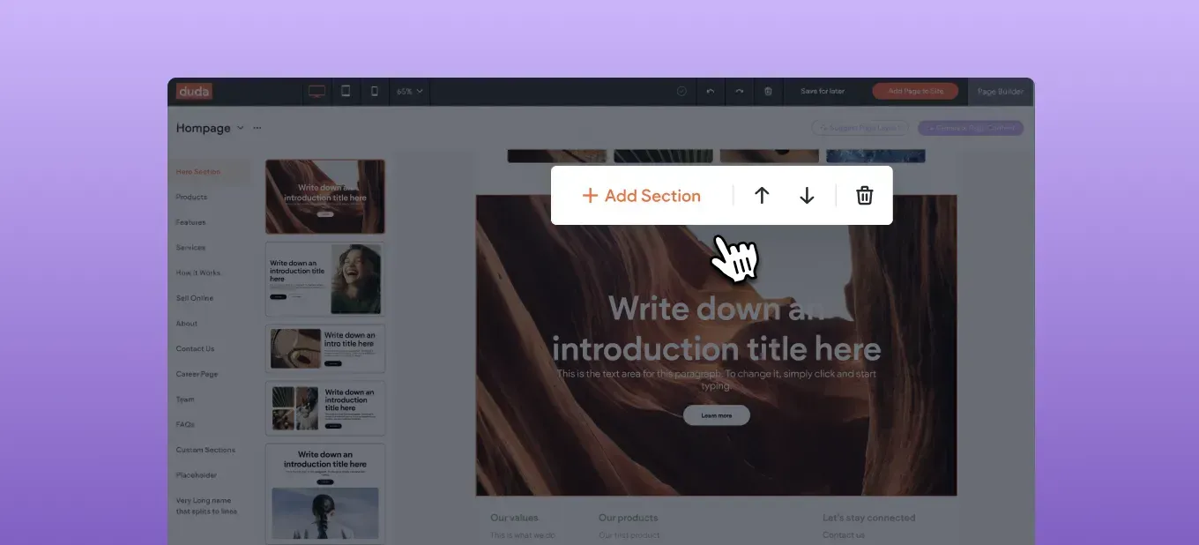1199x545 pixels.
Task: Select Contact Us category
Action: pos(195,348)
